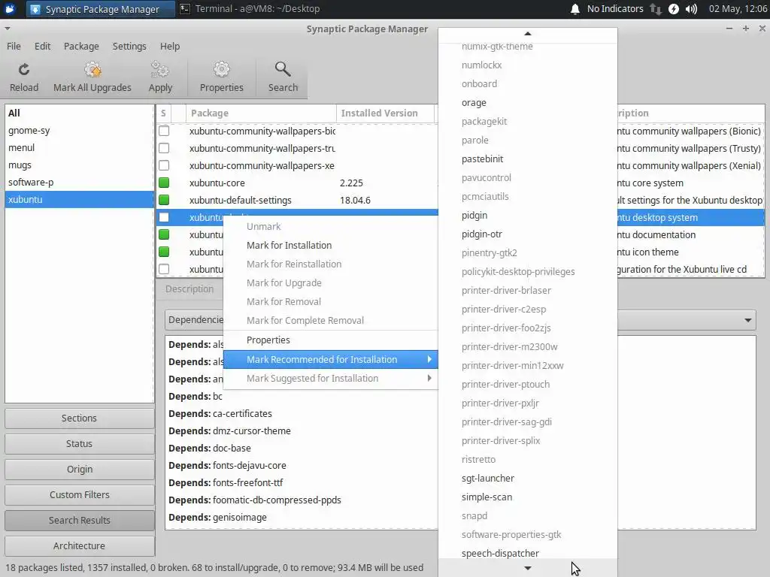
Task: Click the Search Results button
Action: (x=80, y=520)
